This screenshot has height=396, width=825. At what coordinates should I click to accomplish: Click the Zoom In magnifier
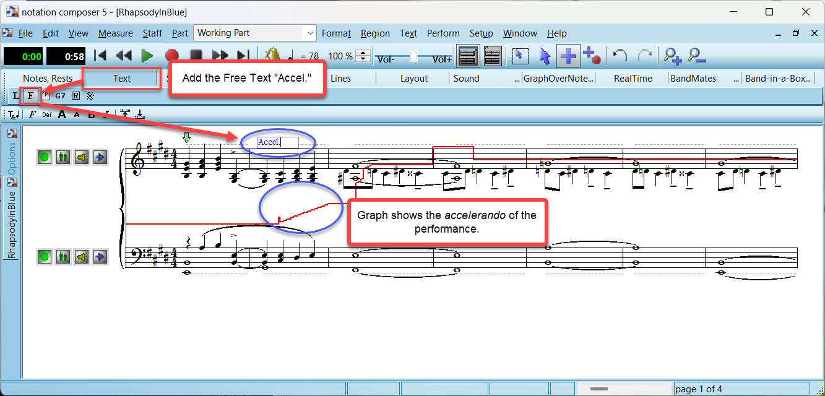click(672, 56)
